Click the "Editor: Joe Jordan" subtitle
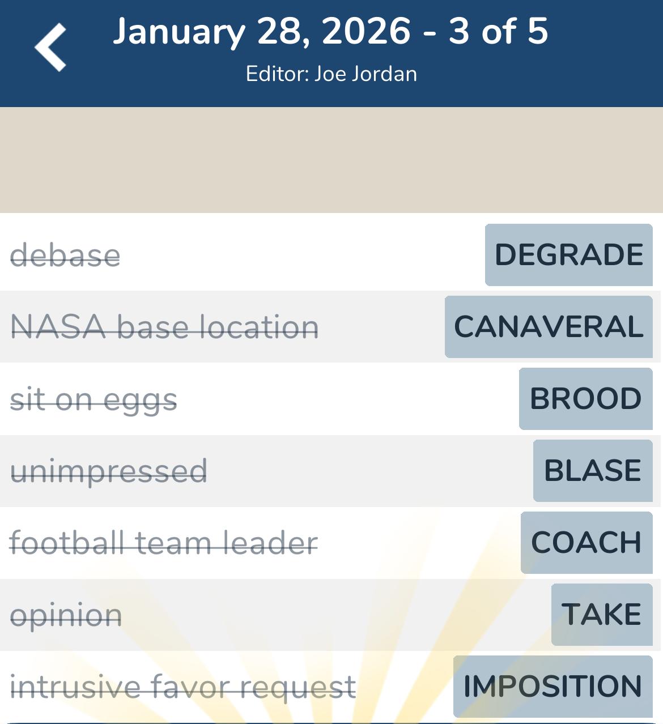 [x=331, y=74]
